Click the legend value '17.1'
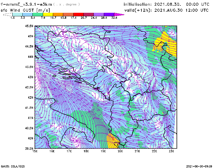Screen dimensions: 218x168 click(74, 18)
